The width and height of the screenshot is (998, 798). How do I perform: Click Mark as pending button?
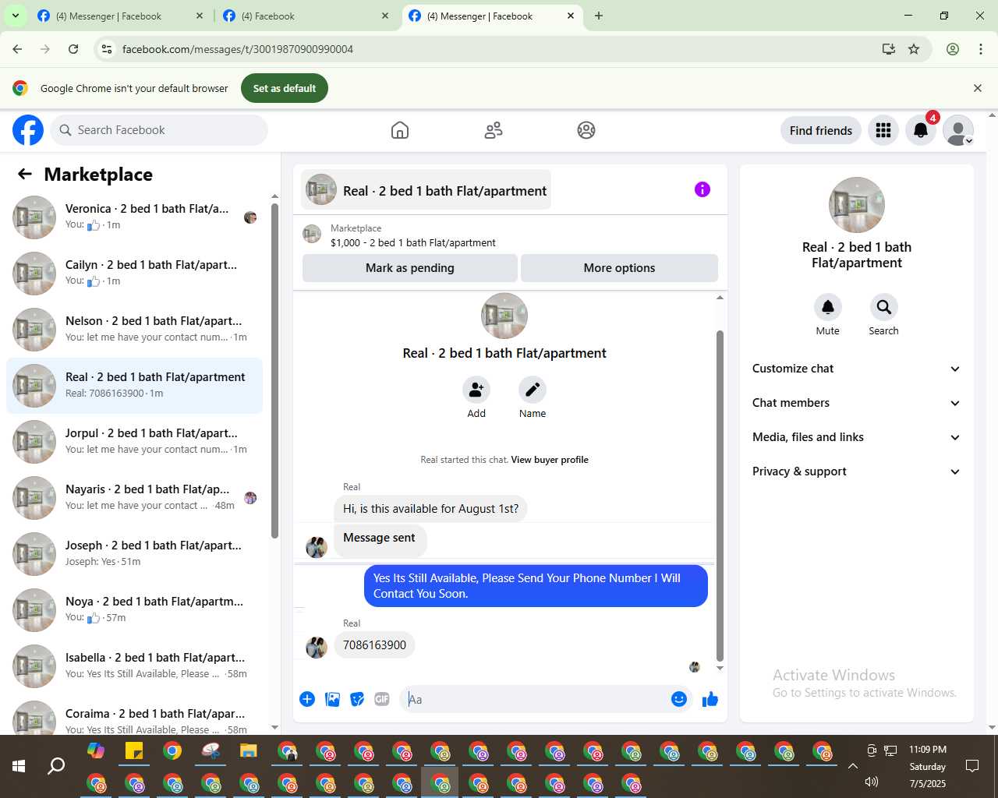pos(410,267)
